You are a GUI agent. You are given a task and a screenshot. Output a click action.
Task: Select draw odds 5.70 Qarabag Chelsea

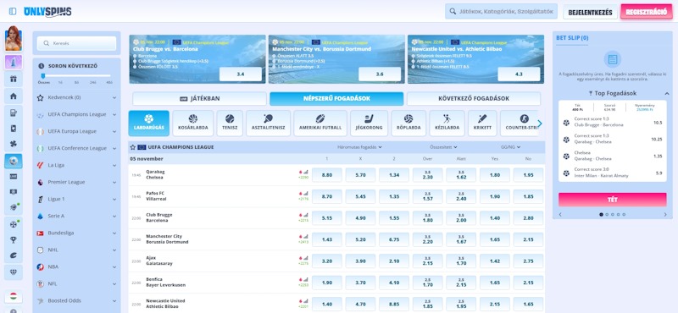click(360, 175)
